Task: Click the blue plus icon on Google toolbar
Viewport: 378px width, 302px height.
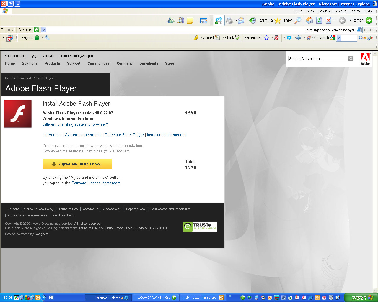Action: click(x=299, y=38)
